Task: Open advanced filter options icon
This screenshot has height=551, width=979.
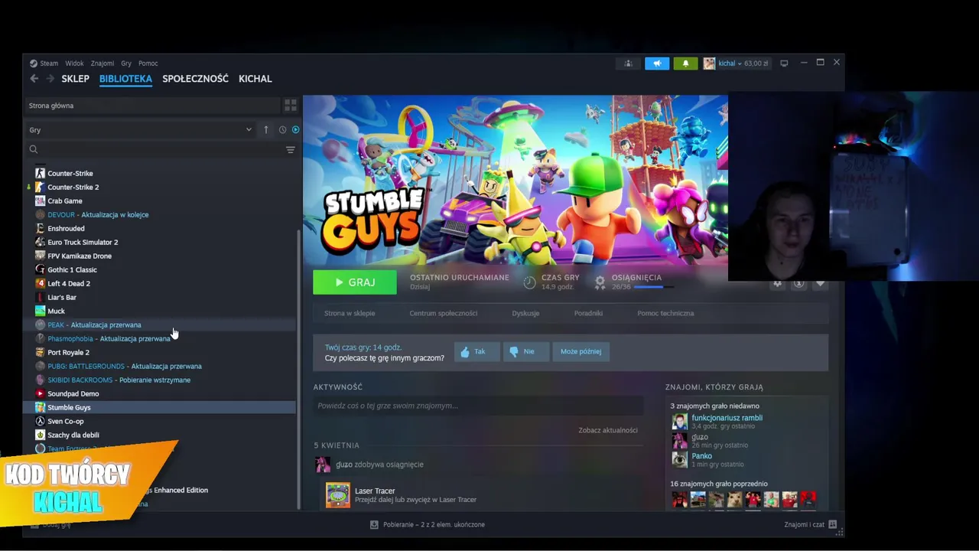Action: coord(291,150)
